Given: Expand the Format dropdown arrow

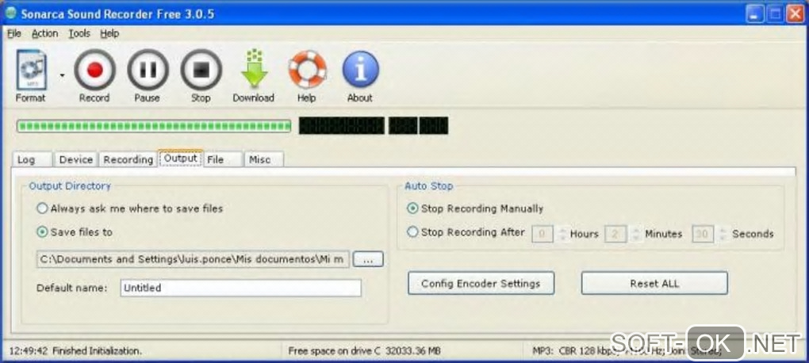Looking at the screenshot, I should tap(63, 75).
